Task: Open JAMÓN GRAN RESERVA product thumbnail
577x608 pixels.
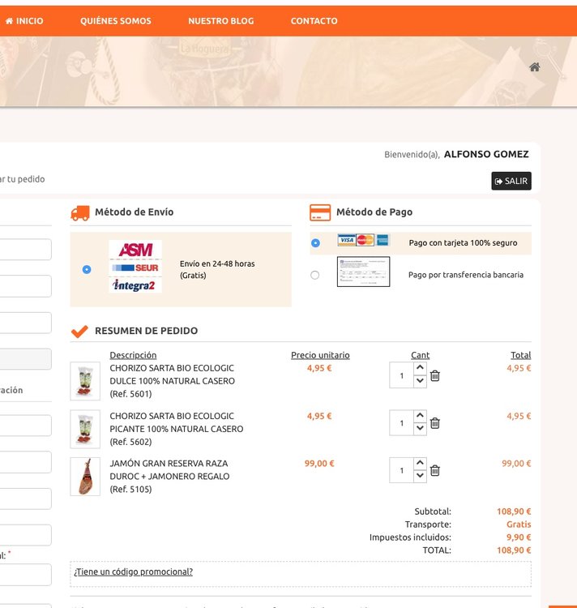Action: [x=85, y=477]
